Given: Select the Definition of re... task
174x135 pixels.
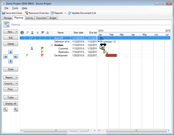Looking at the screenshot, I should pyautogui.click(x=62, y=42).
